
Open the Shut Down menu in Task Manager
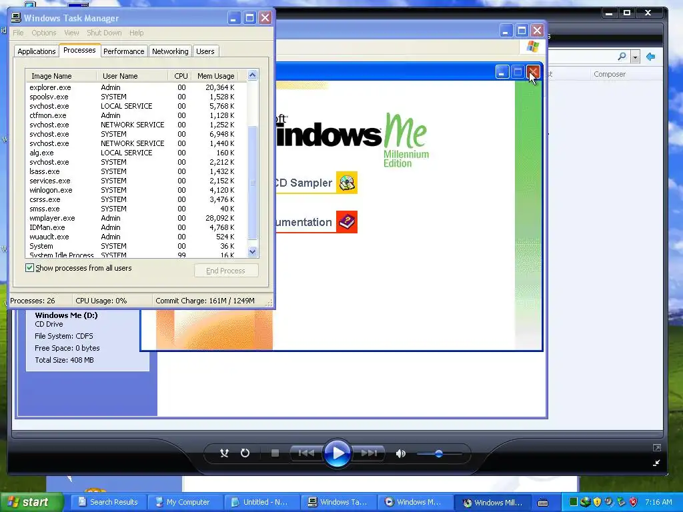[104, 33]
